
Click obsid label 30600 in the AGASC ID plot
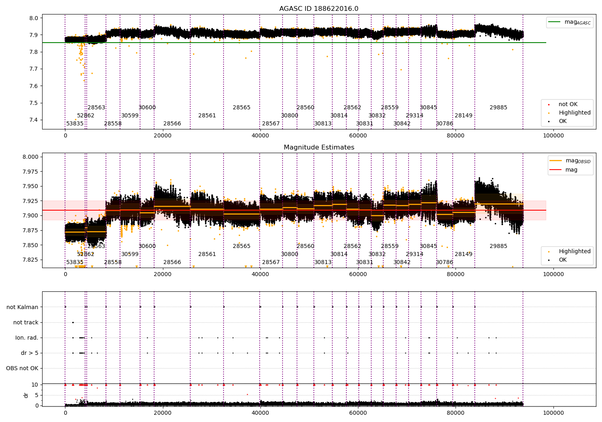click(147, 108)
